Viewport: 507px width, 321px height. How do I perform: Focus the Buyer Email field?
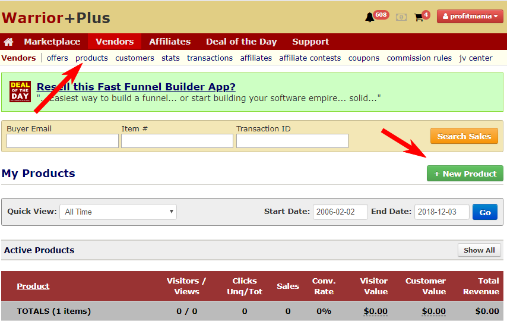62,141
